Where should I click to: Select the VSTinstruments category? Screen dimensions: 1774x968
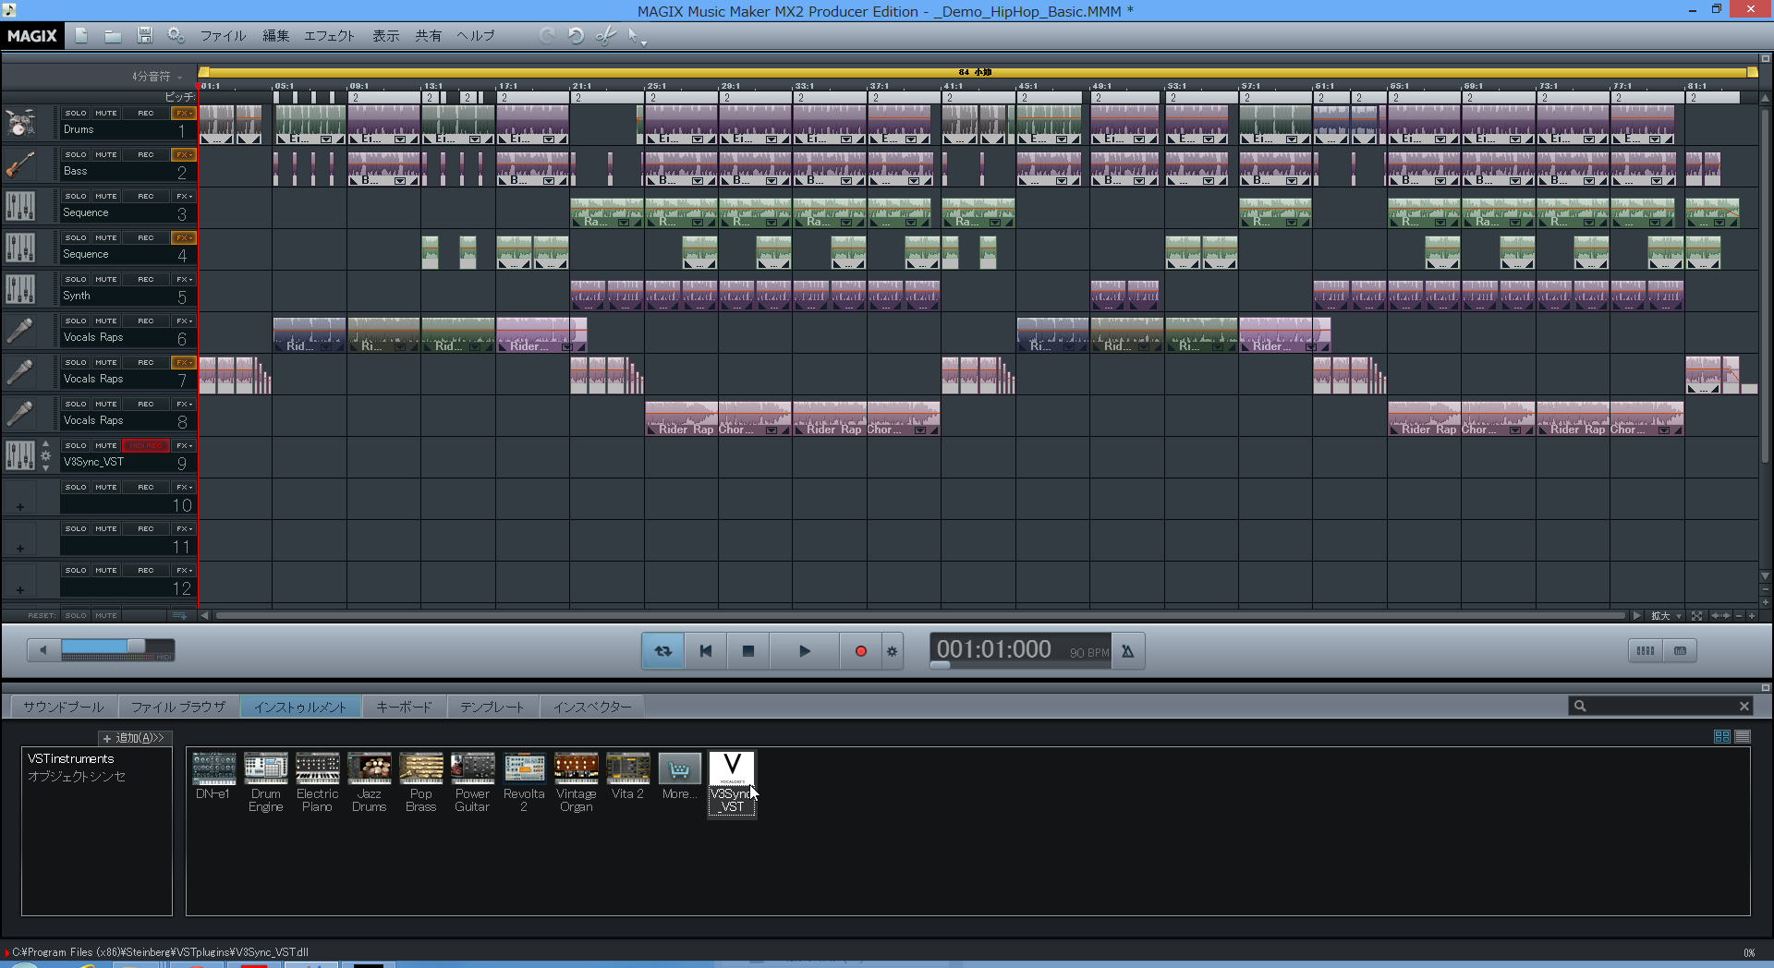(x=71, y=759)
